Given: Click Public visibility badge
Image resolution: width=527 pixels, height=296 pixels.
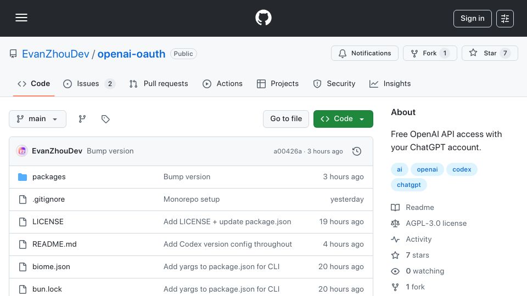Looking at the screenshot, I should [183, 54].
